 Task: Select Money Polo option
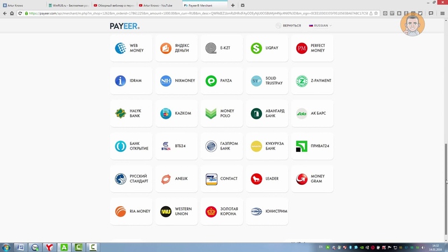pos(222,114)
